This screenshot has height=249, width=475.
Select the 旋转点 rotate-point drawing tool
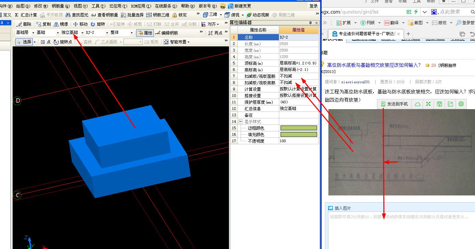(63, 42)
